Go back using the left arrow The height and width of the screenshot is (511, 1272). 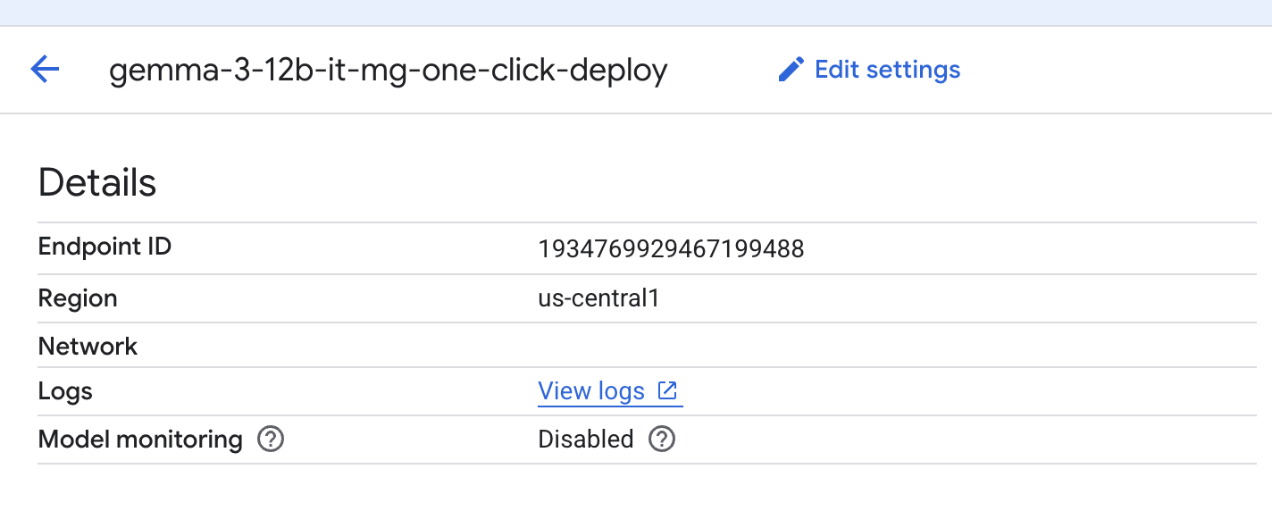pos(45,69)
